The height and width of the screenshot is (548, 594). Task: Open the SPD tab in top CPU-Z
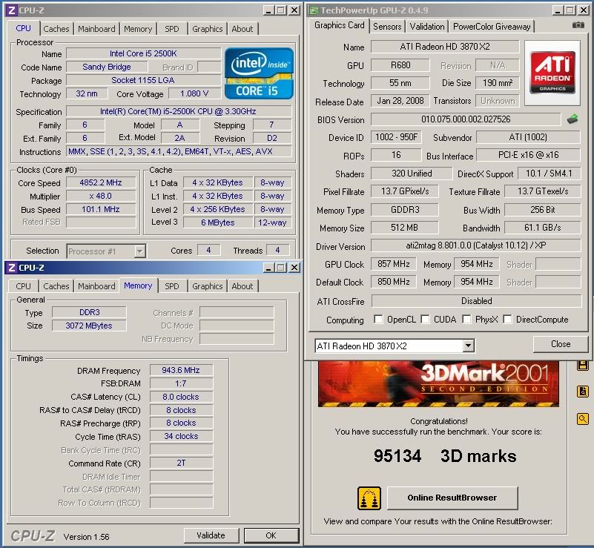[171, 29]
